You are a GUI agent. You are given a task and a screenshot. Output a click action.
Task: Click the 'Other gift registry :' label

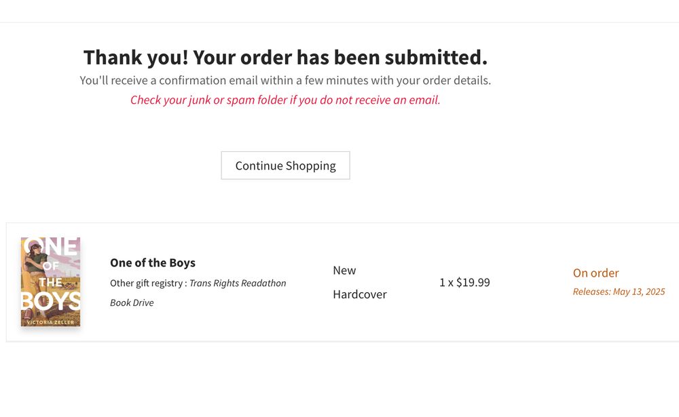click(x=149, y=283)
